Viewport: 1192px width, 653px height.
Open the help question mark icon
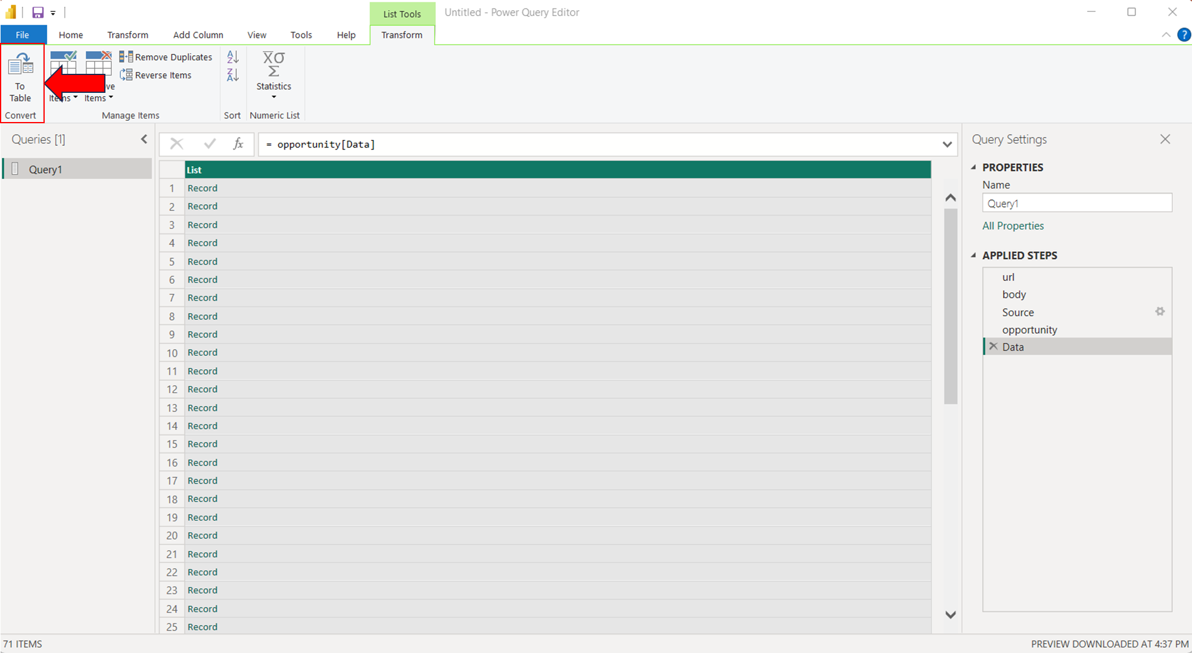tap(1184, 35)
